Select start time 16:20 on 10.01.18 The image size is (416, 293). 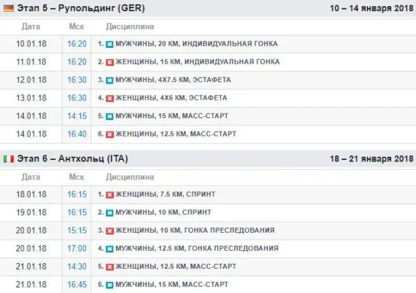[x=77, y=44]
